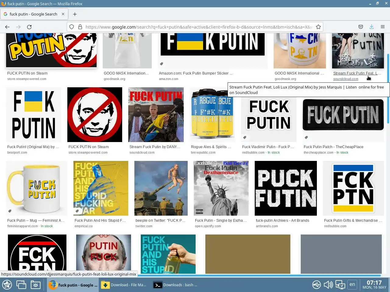The height and width of the screenshot is (292, 390).
Task: Open the open.spotify.com source link
Action: pos(208,226)
